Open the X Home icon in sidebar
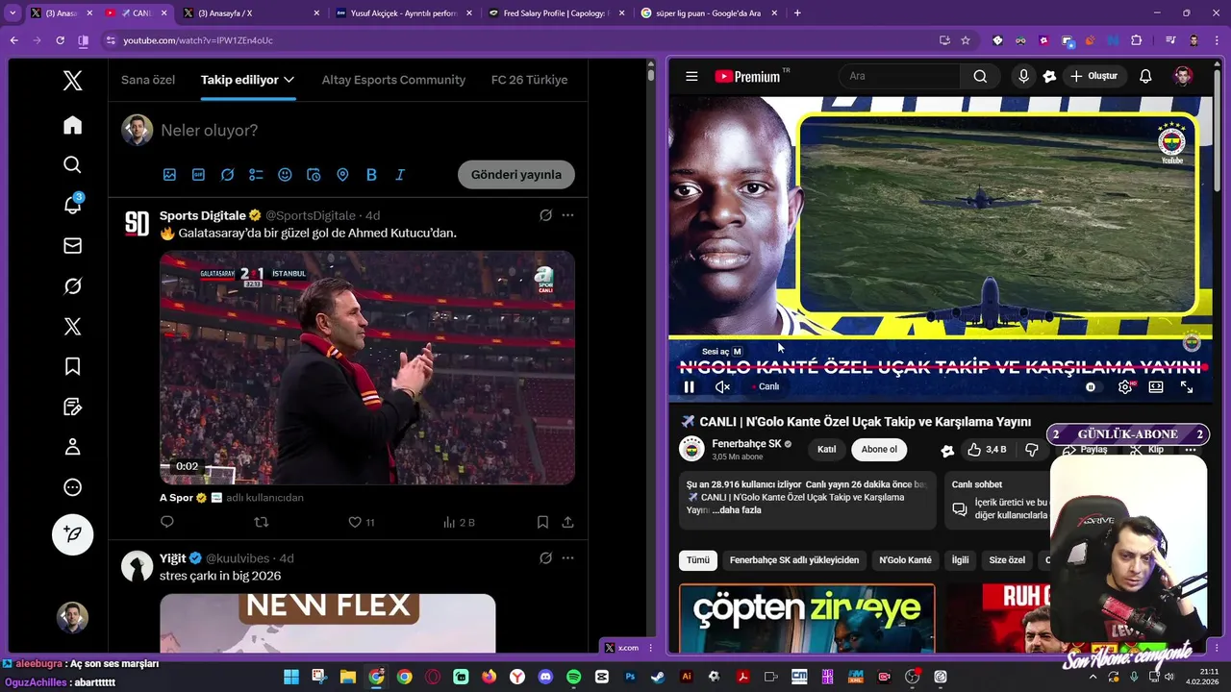Image resolution: width=1231 pixels, height=692 pixels. (72, 125)
